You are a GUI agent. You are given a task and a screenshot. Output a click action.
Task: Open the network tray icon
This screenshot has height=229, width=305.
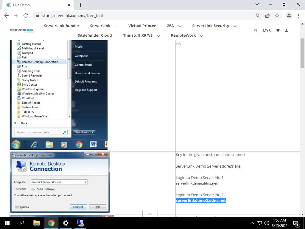pyautogui.click(x=259, y=223)
